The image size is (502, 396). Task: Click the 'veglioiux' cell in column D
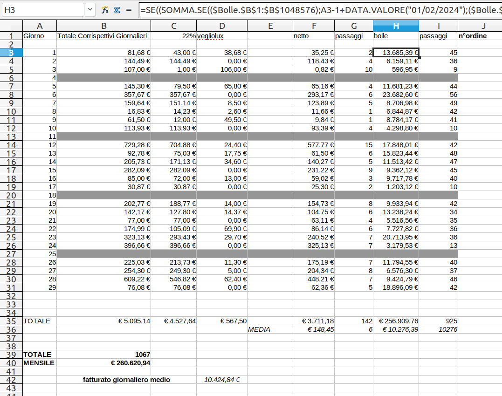tap(221, 36)
